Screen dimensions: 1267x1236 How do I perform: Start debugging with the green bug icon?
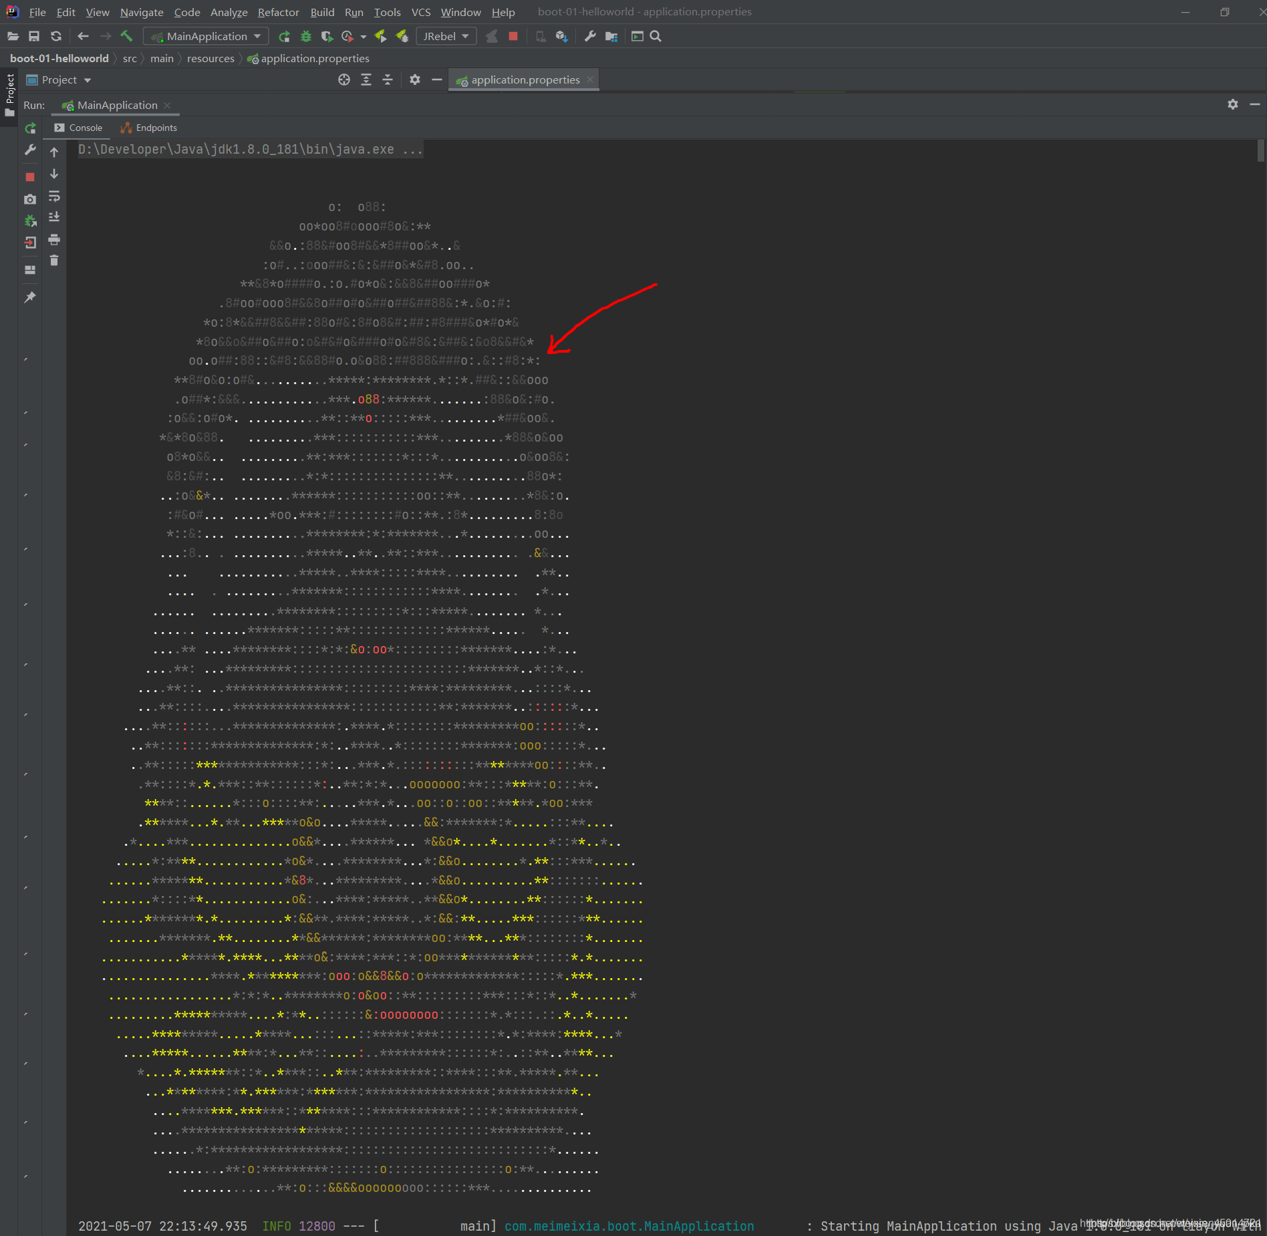(x=306, y=36)
